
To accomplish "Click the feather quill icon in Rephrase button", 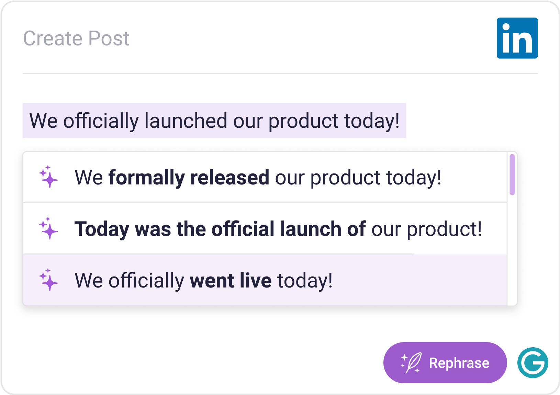I will click(412, 363).
